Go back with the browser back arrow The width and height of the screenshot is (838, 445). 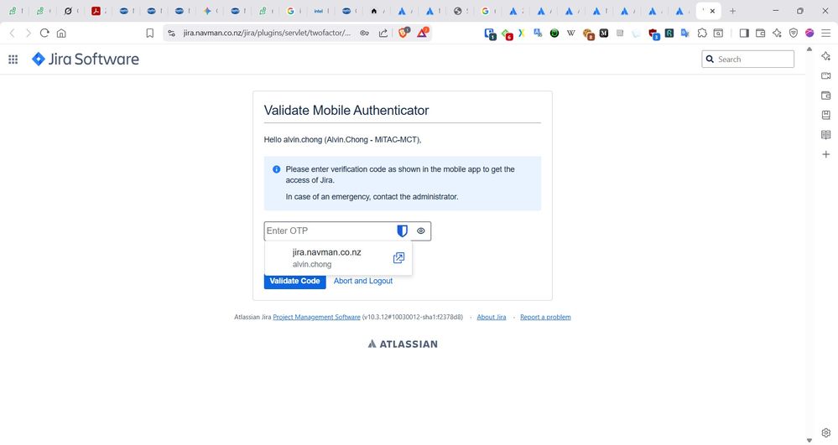click(13, 34)
